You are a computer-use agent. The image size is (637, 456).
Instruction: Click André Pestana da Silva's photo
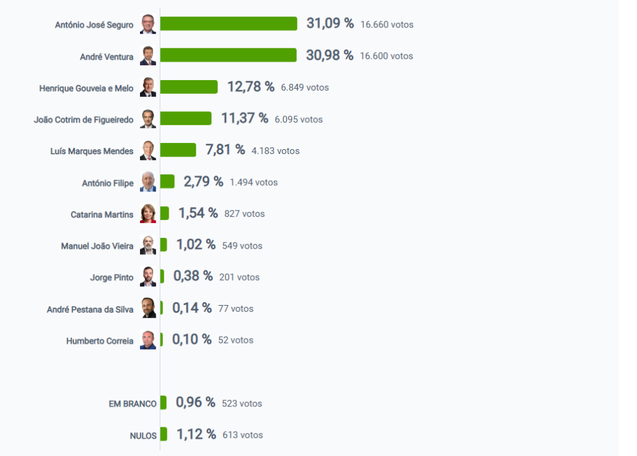[x=148, y=308]
